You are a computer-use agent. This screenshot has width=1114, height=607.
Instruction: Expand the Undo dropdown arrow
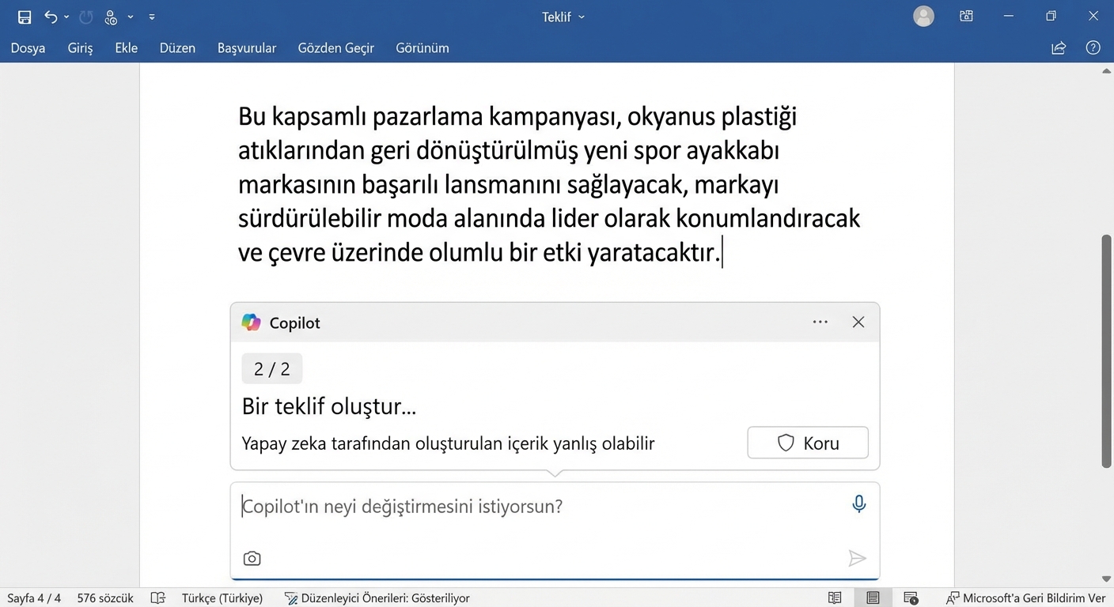(66, 16)
